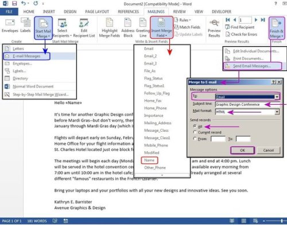The width and height of the screenshot is (287, 225).
Task: Select the All radio button
Action: click(195, 126)
